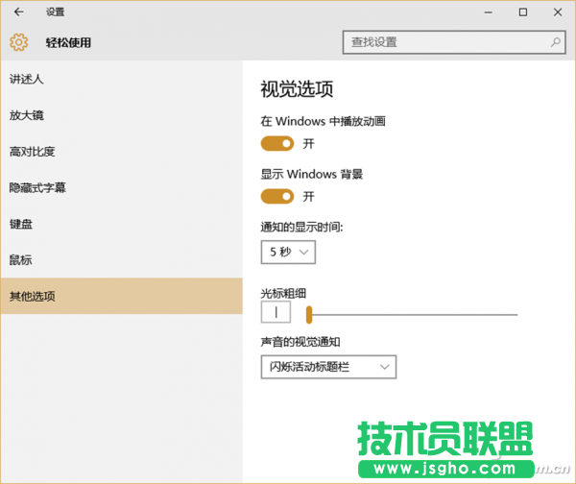
Task: Open the notification display time dropdown
Action: click(288, 252)
